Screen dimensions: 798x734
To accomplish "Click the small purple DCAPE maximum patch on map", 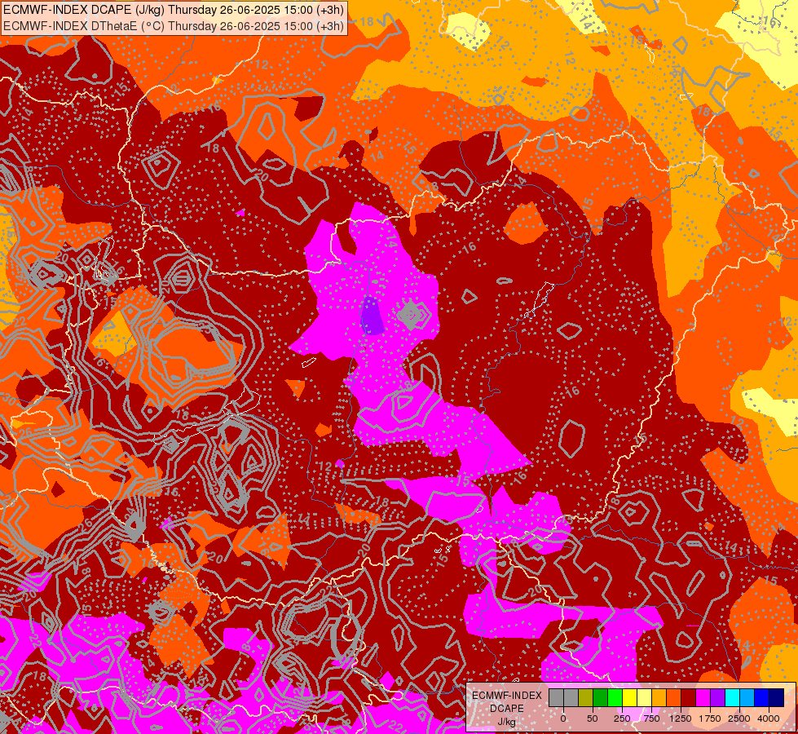I will point(372,316).
